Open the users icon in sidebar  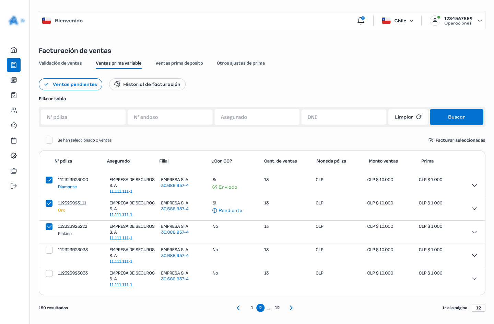coord(14,110)
